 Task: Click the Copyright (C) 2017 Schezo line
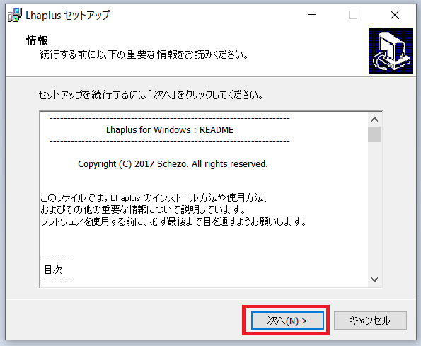click(x=173, y=164)
